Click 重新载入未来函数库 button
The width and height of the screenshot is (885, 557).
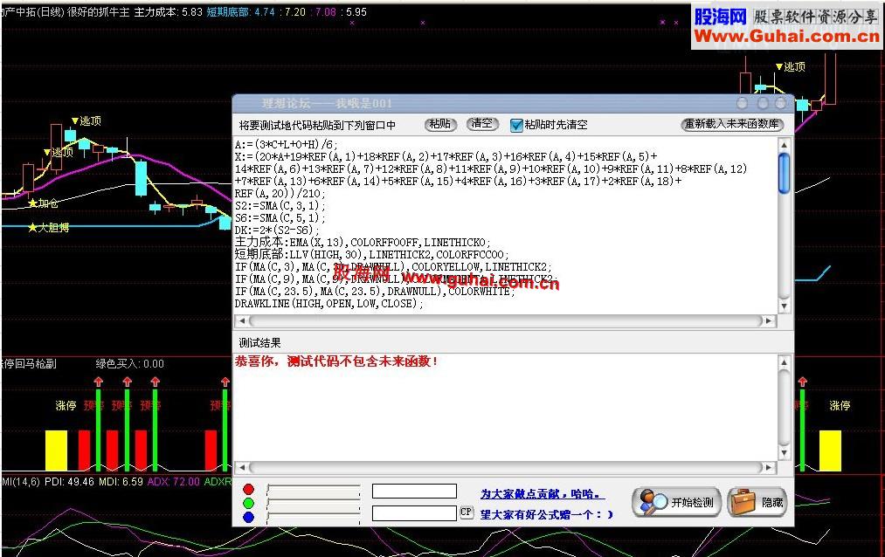pos(732,124)
